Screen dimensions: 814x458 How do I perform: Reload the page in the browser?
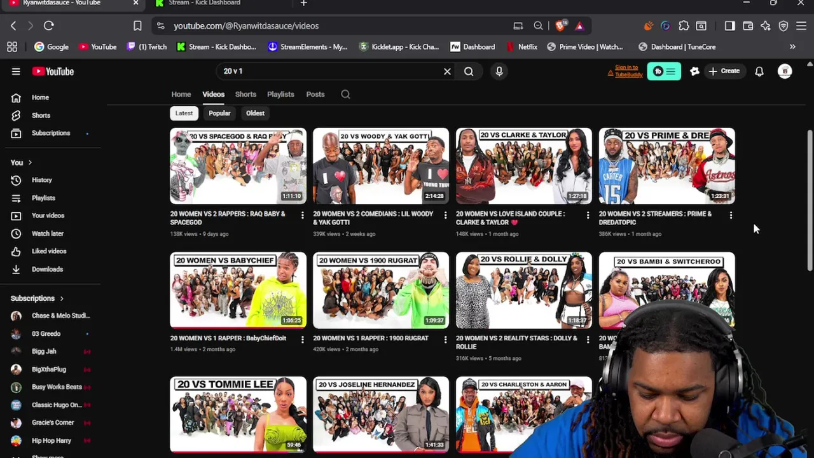tap(48, 25)
